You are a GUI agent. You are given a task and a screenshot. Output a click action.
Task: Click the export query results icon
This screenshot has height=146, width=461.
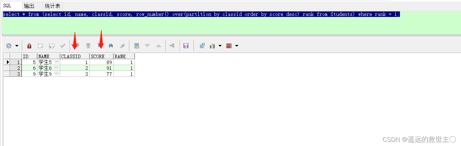[x=202, y=46]
